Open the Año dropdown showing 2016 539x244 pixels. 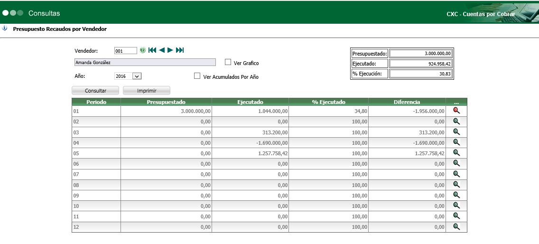pos(128,76)
